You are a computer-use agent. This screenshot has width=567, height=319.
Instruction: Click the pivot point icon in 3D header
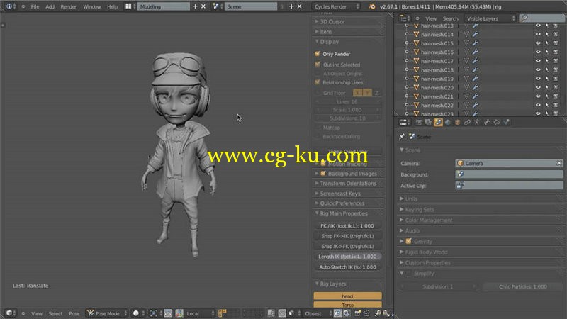(153, 313)
